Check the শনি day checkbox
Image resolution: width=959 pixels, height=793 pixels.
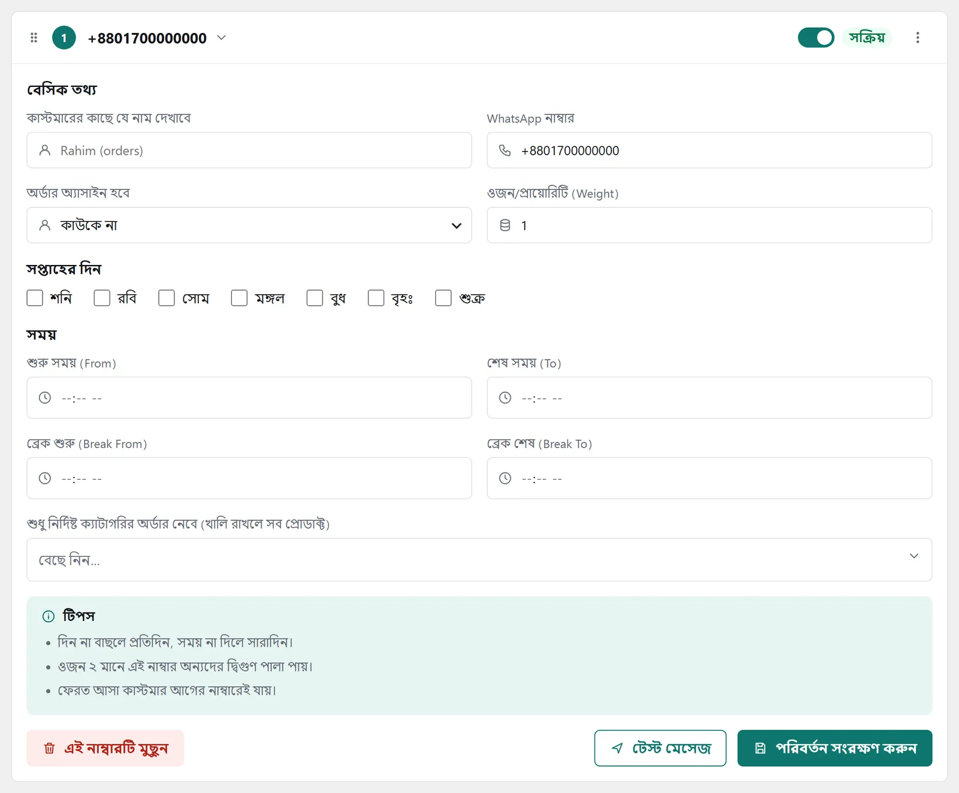pos(35,298)
